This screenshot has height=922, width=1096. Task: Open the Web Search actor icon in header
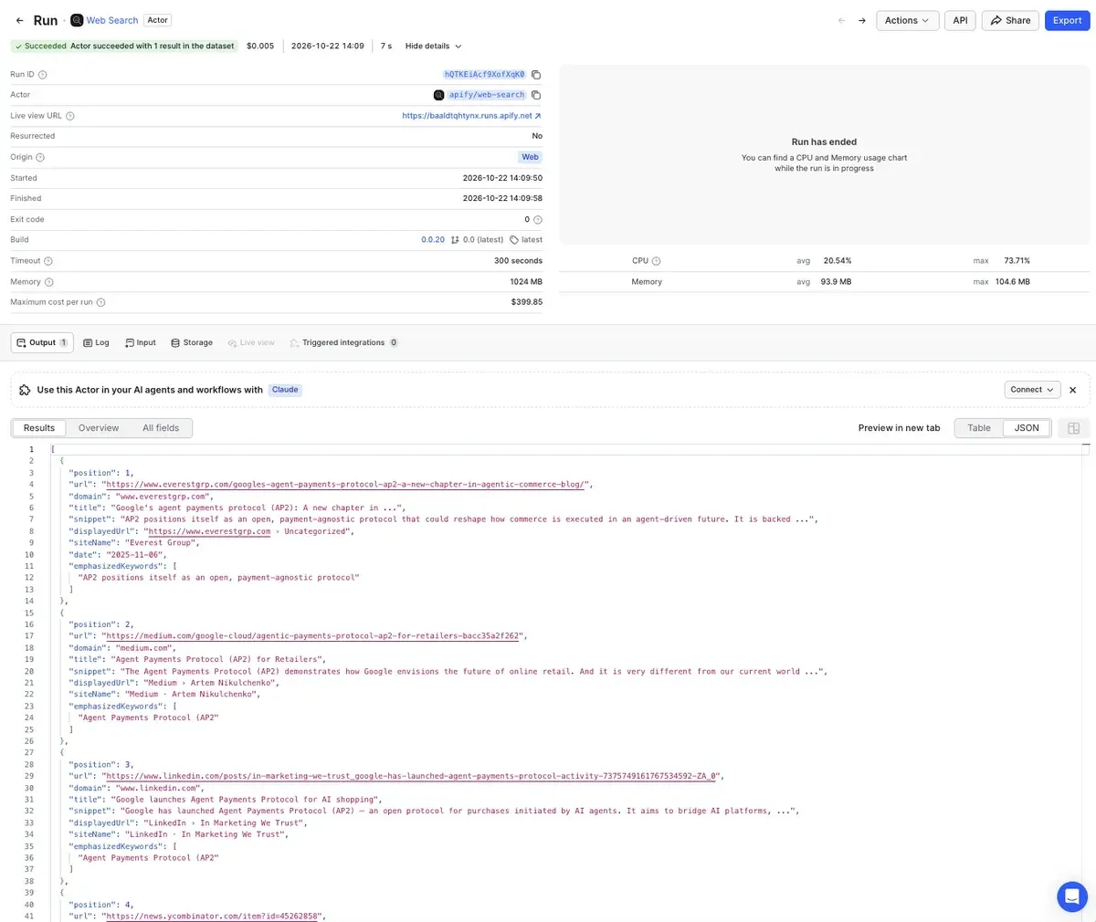click(x=77, y=20)
